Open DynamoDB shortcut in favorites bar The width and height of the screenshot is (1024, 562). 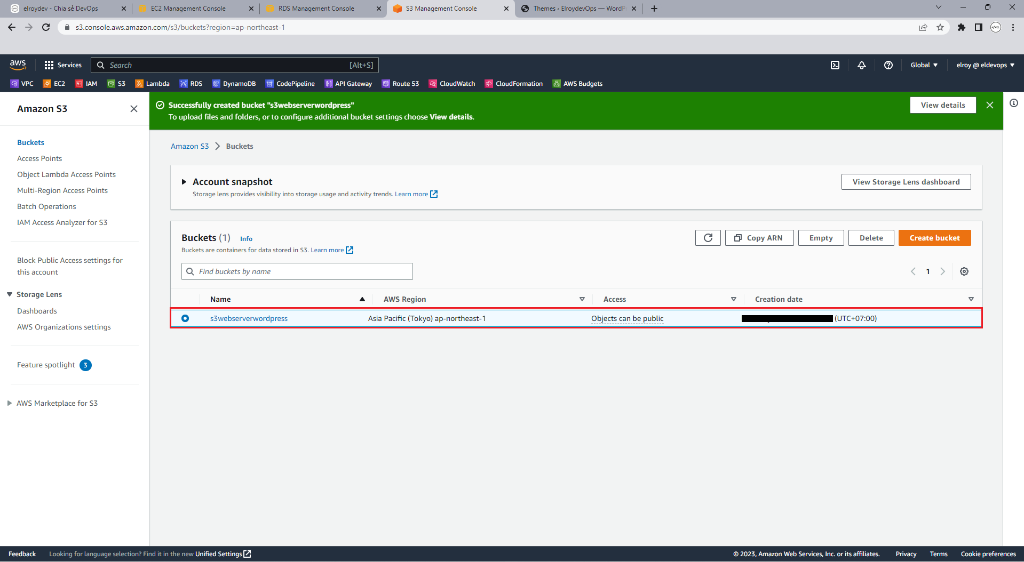[x=234, y=84]
